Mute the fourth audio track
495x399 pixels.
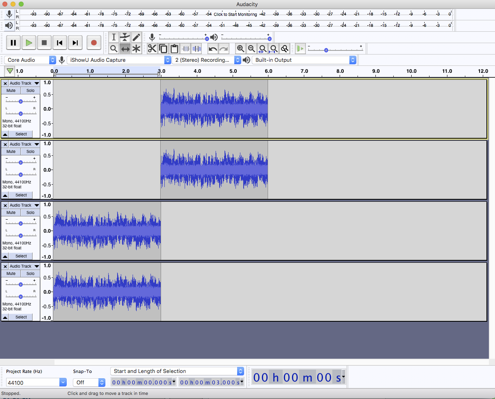pyautogui.click(x=11, y=274)
